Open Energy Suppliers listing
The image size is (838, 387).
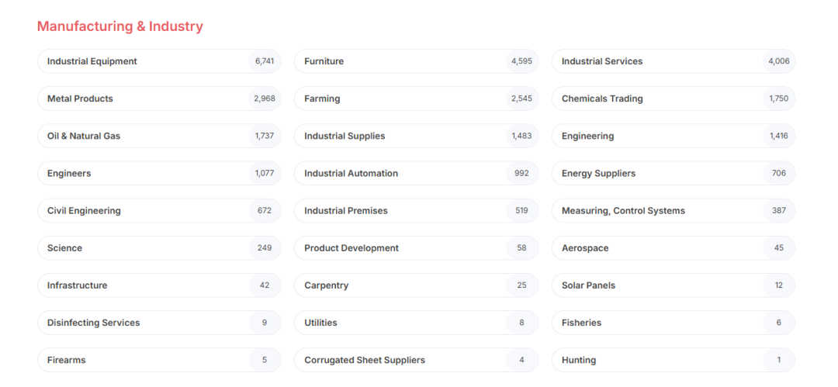coord(674,173)
